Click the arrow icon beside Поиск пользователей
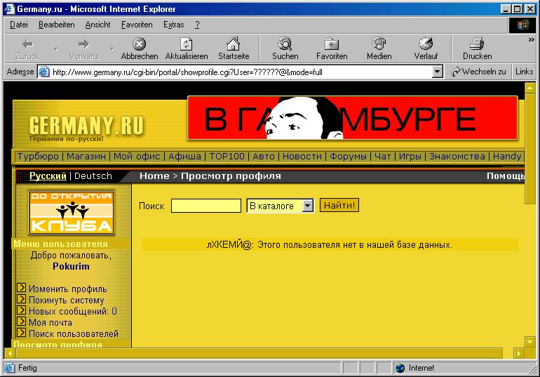Viewport: 540px width, 377px height. [x=21, y=332]
